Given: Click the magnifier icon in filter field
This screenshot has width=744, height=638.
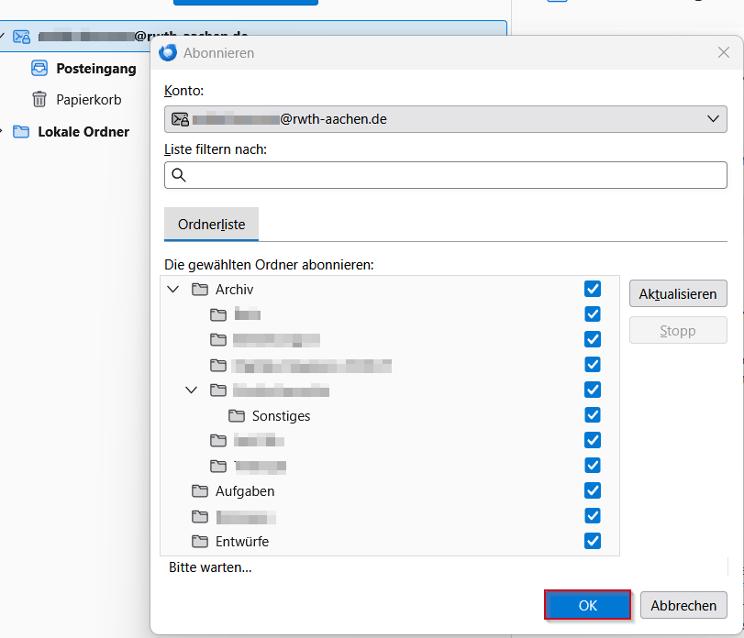Looking at the screenshot, I should pos(178,175).
